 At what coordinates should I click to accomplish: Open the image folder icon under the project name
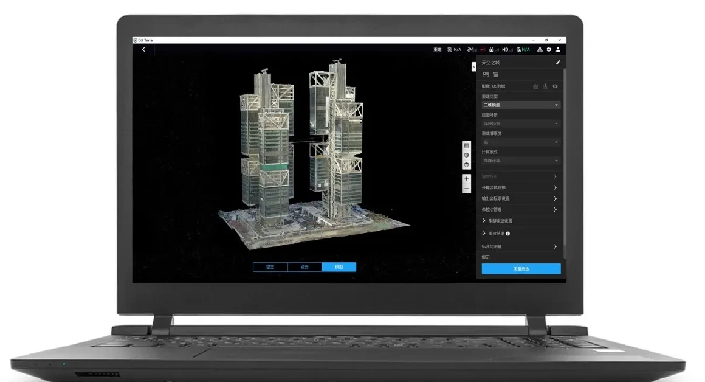point(497,74)
